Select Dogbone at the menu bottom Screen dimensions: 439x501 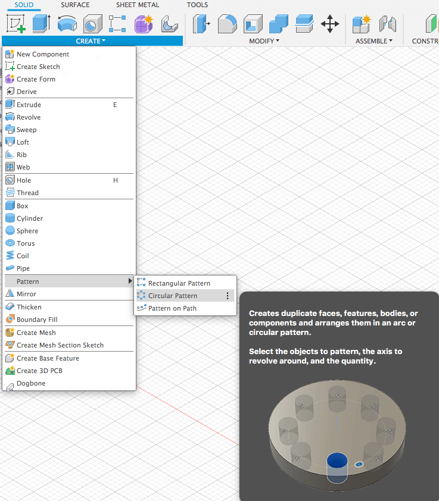tap(31, 383)
